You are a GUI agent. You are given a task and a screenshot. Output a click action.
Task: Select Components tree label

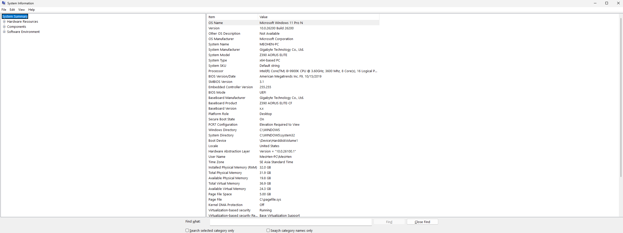pos(17,27)
